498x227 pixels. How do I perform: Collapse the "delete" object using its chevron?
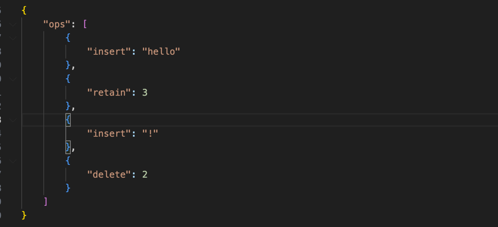click(x=14, y=161)
